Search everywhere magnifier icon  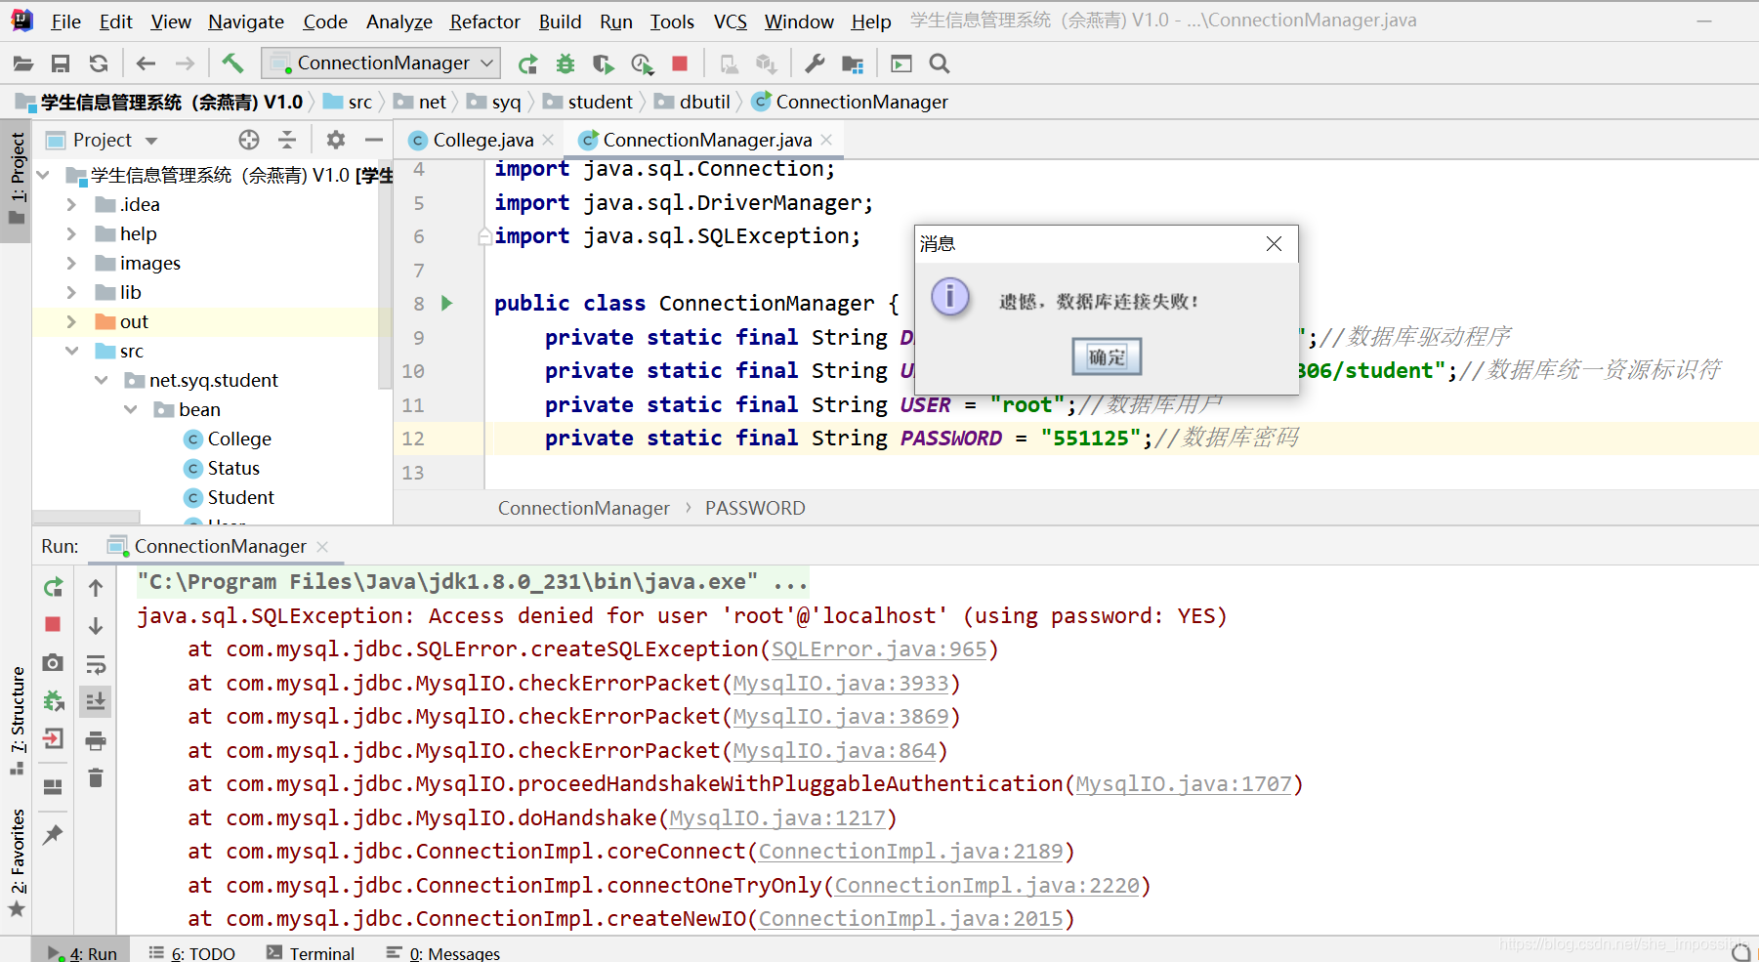point(940,63)
